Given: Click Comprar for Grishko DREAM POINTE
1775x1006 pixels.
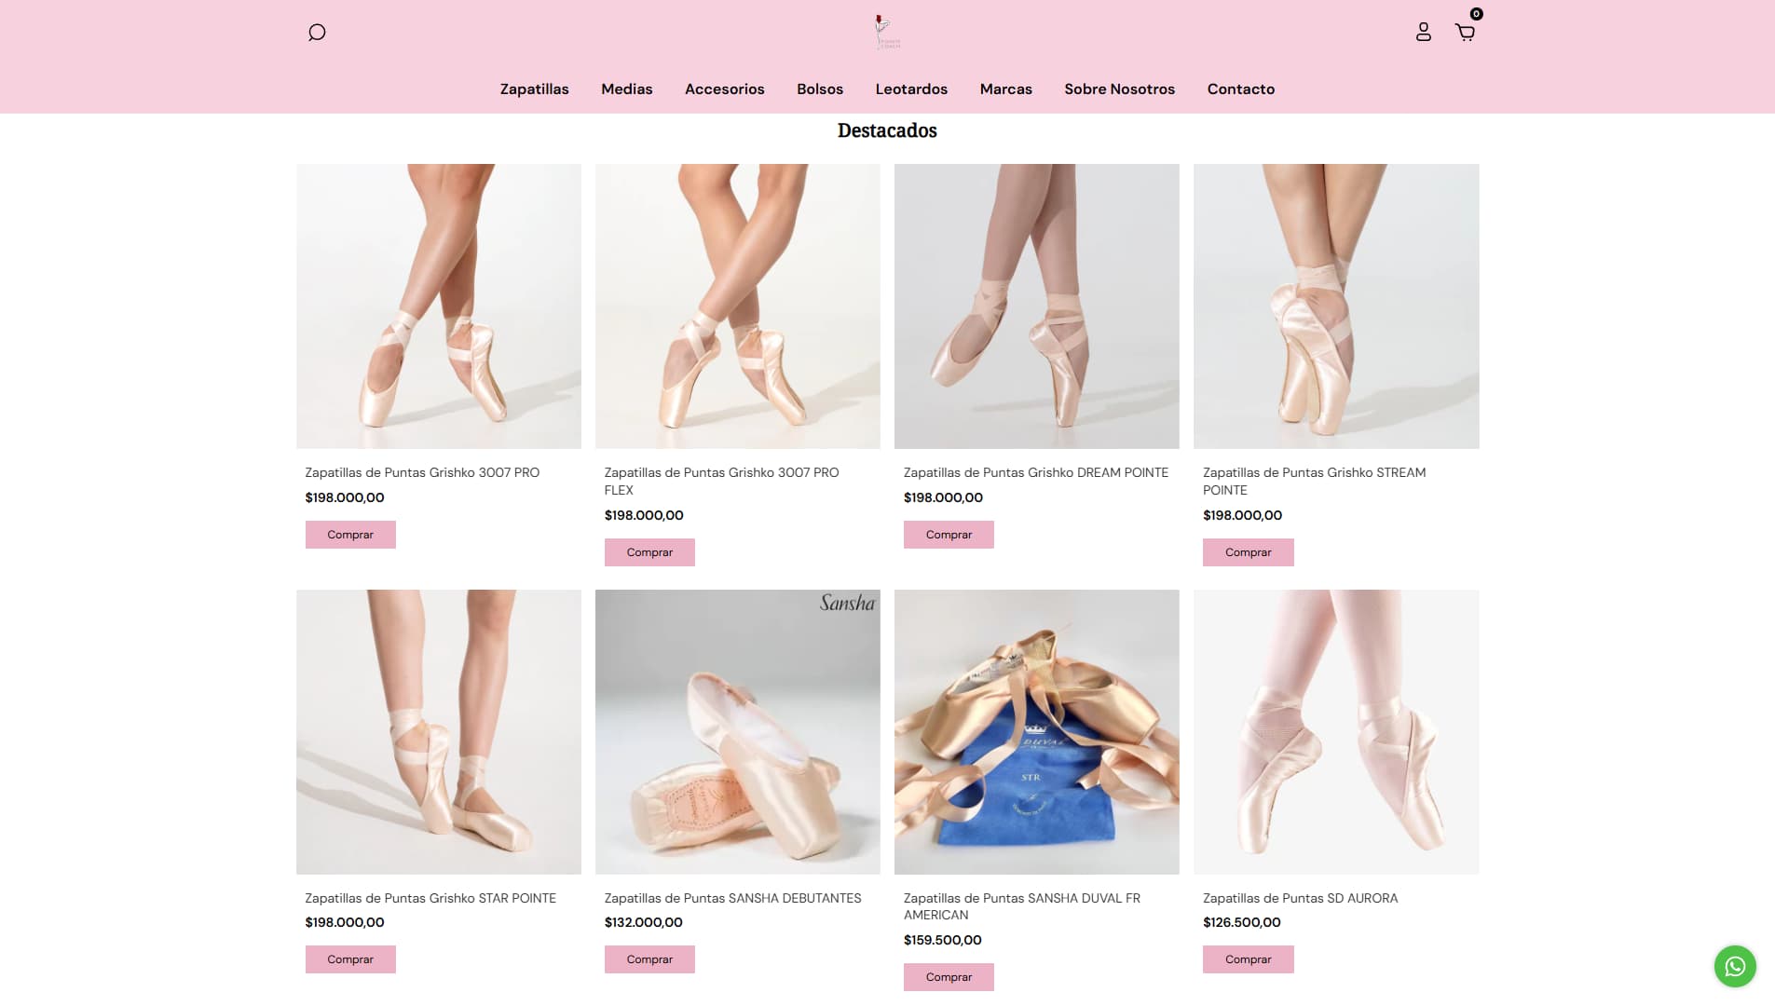Looking at the screenshot, I should click(948, 534).
